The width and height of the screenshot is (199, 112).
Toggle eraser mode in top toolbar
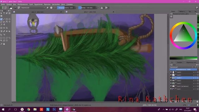pos(47,8)
